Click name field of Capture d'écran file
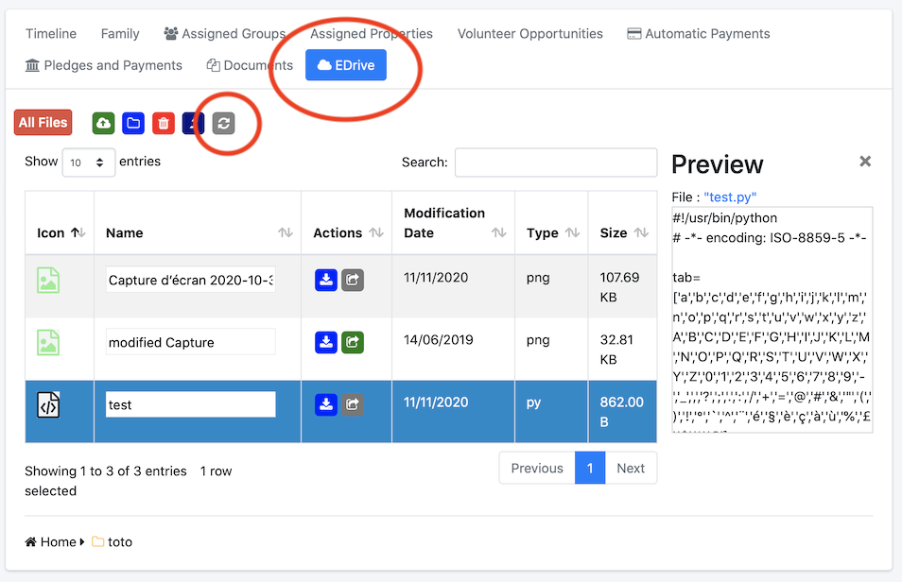 (x=190, y=280)
